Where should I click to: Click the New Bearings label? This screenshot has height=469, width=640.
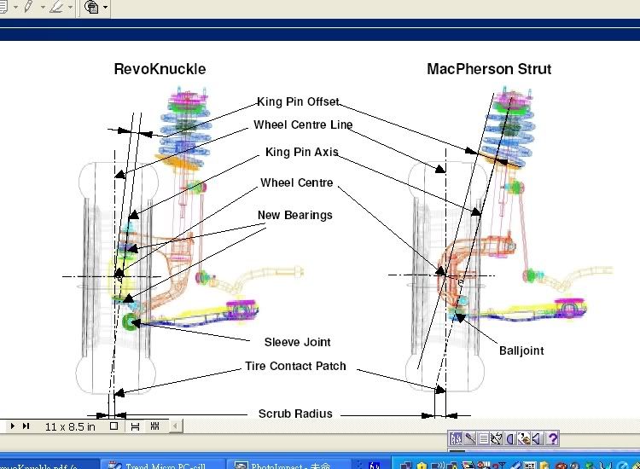pos(294,216)
